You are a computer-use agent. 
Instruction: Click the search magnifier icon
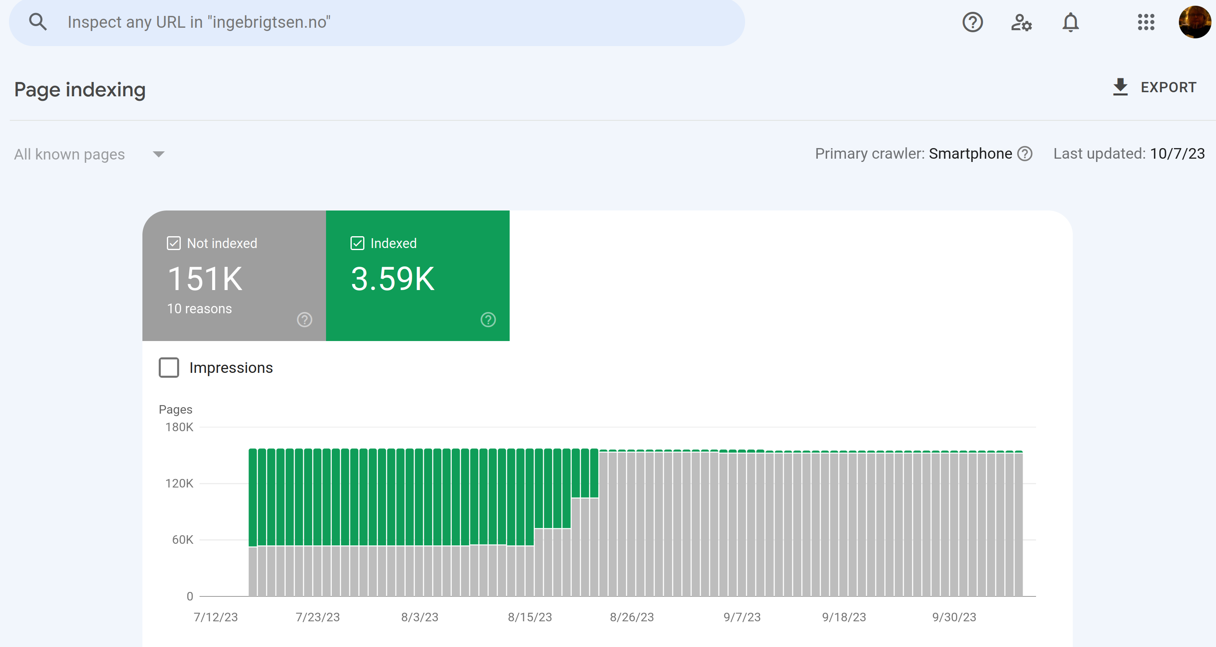pos(38,22)
